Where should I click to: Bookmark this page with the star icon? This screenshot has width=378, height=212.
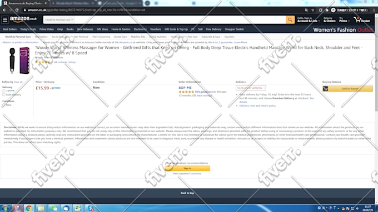312,10
